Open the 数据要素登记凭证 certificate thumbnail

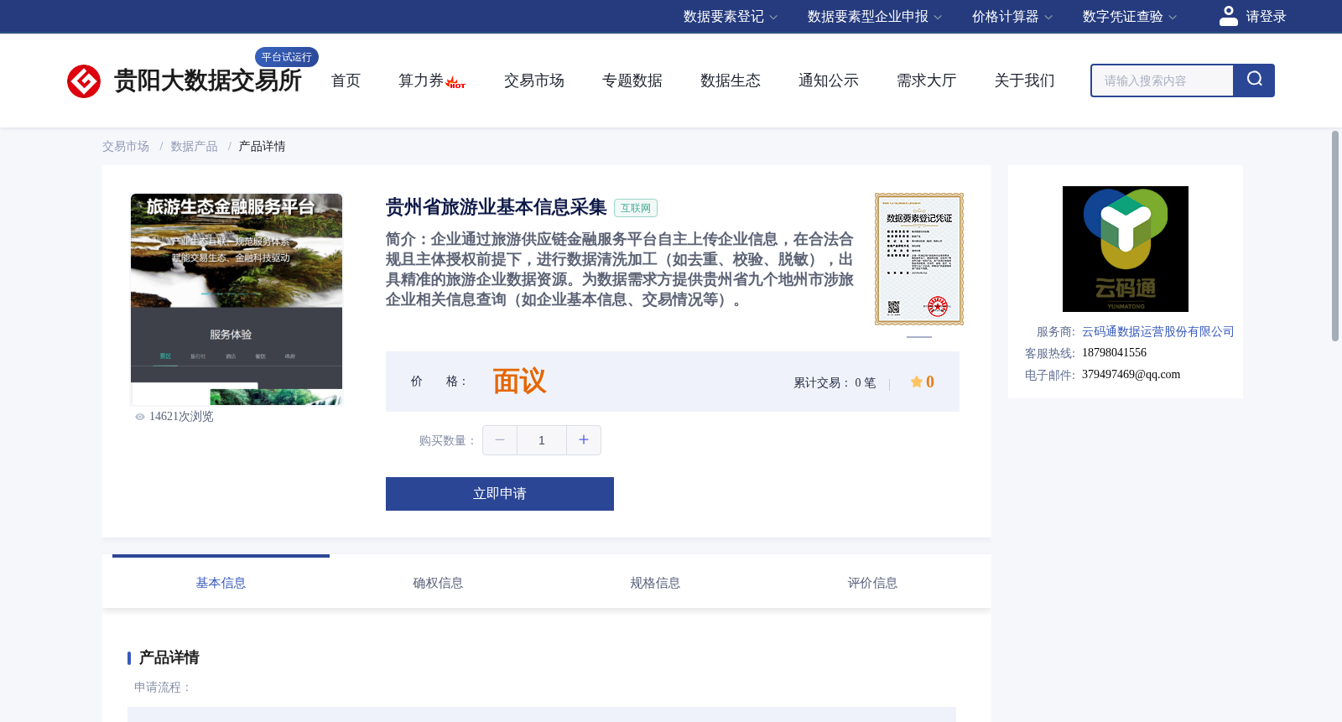click(919, 259)
